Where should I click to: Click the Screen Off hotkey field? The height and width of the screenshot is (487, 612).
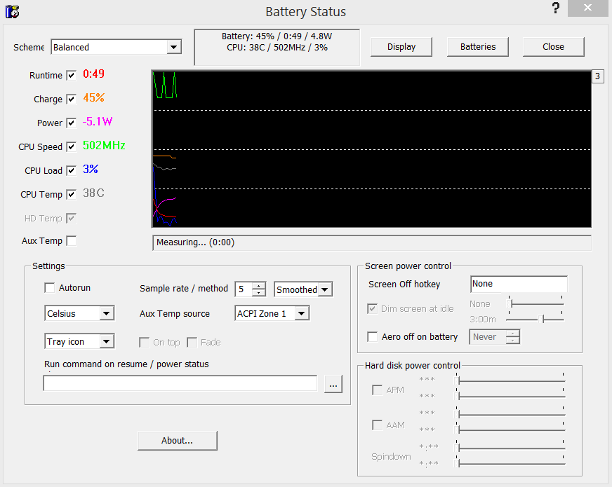click(x=519, y=284)
